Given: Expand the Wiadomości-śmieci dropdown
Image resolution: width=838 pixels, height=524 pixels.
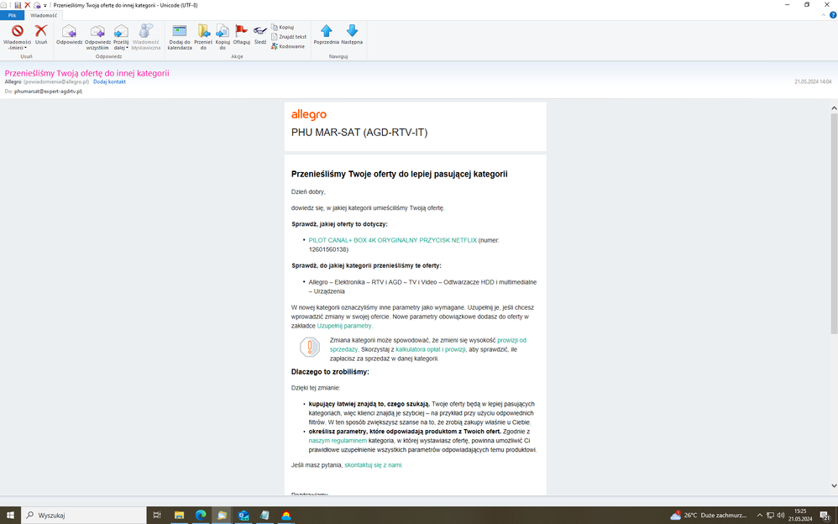Looking at the screenshot, I should [25, 48].
